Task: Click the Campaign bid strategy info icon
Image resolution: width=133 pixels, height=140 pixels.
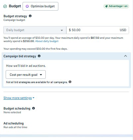Action: pos(39,56)
